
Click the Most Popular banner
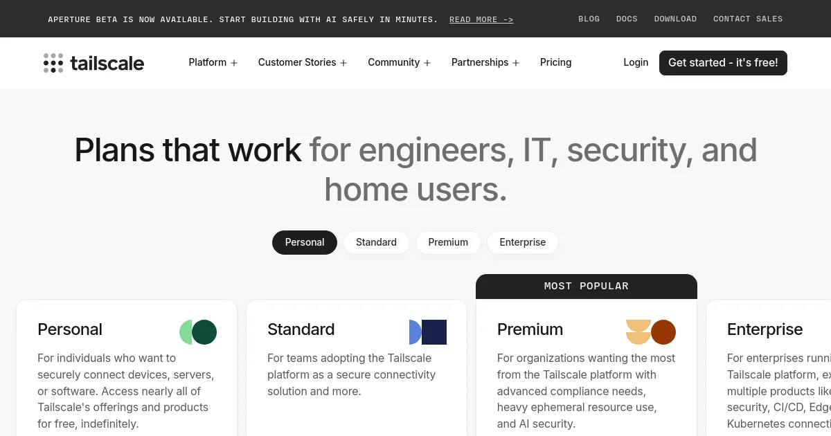[587, 287]
